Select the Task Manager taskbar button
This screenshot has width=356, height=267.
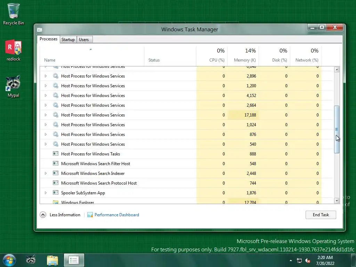click(74, 260)
